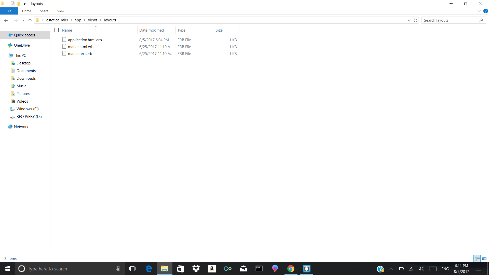Click the Properties quick access icon
Screen dimensions: 489x275
point(12,4)
